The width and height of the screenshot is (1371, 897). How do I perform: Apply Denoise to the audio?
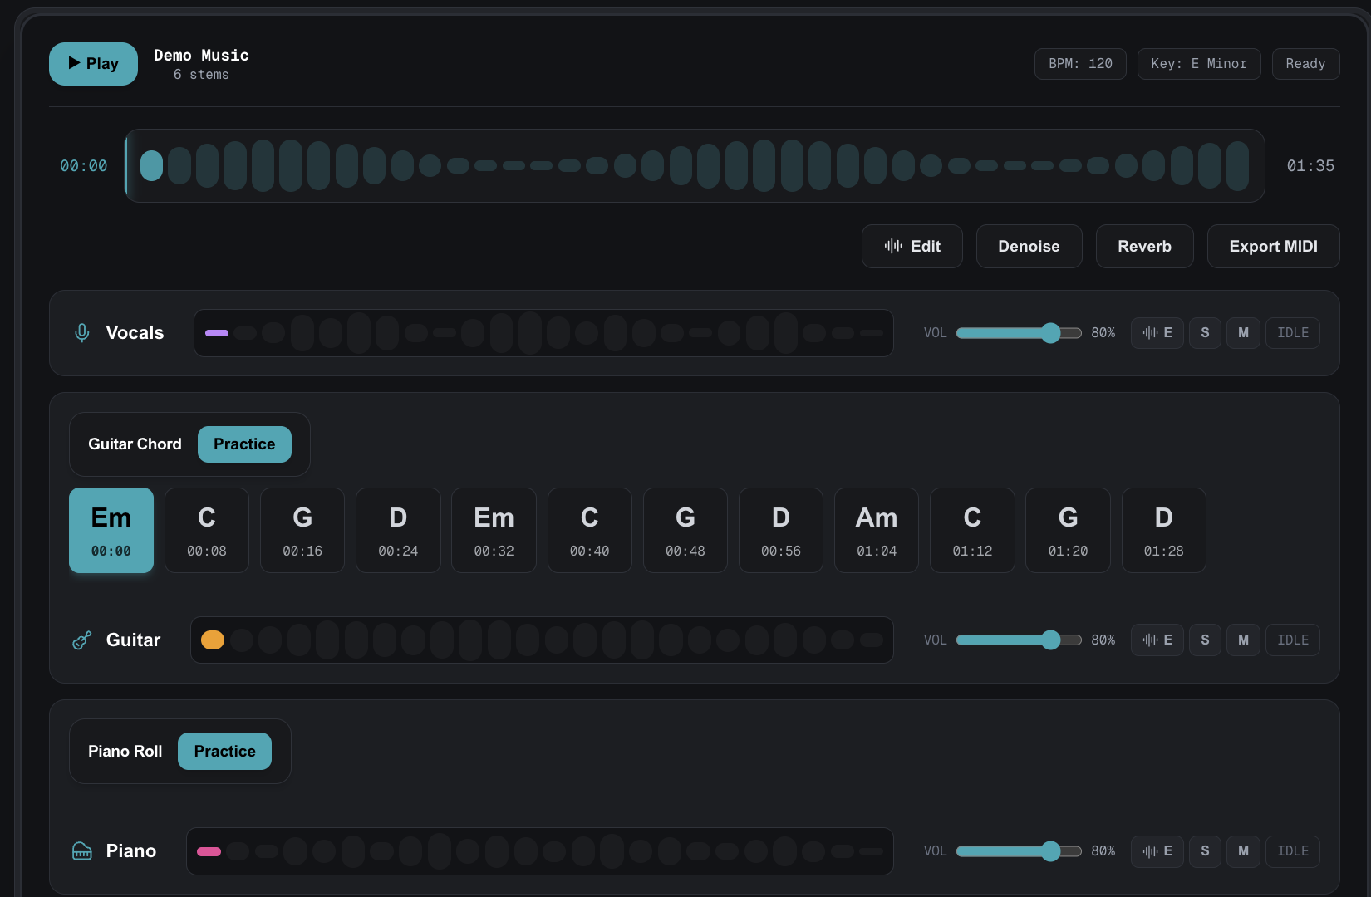pos(1029,247)
